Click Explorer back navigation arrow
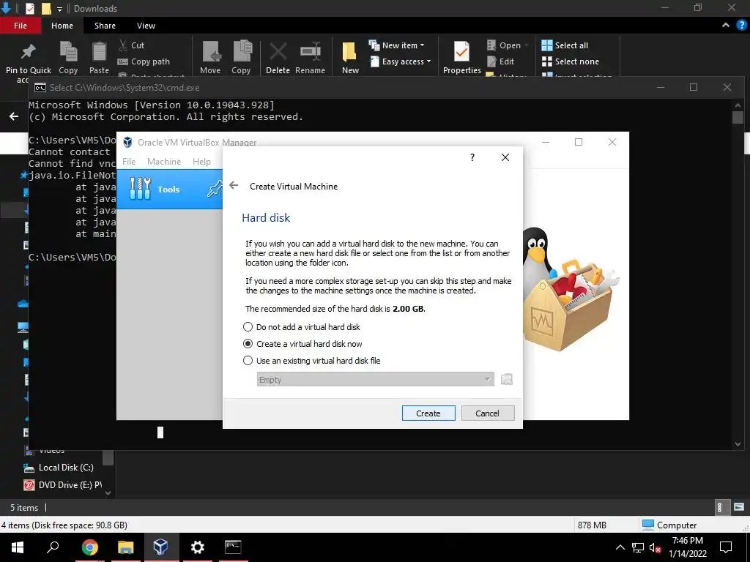Viewport: 750px width, 562px height. pyautogui.click(x=14, y=116)
